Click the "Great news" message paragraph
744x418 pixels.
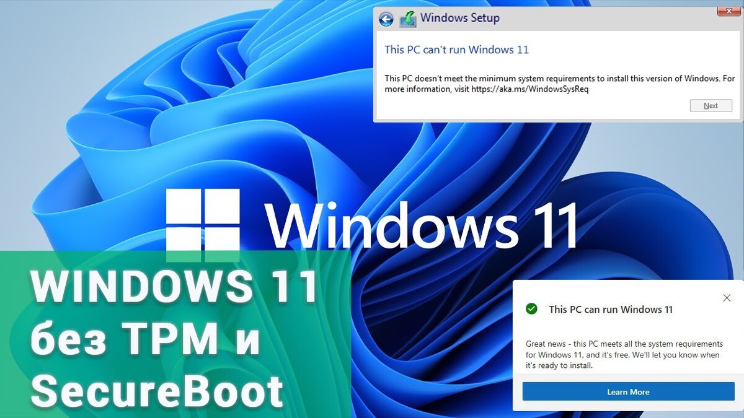point(623,355)
